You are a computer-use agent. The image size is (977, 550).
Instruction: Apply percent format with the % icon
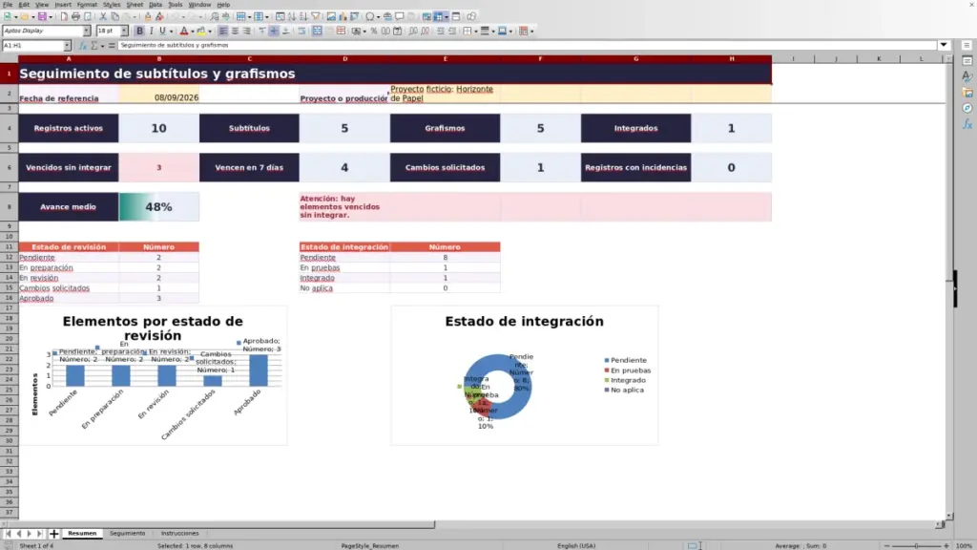[374, 32]
